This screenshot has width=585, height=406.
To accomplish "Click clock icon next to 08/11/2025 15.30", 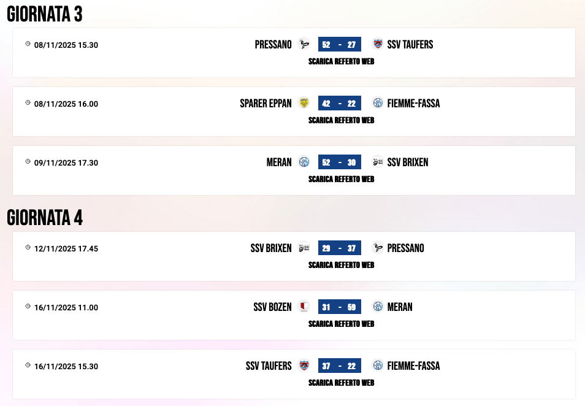I will point(28,44).
